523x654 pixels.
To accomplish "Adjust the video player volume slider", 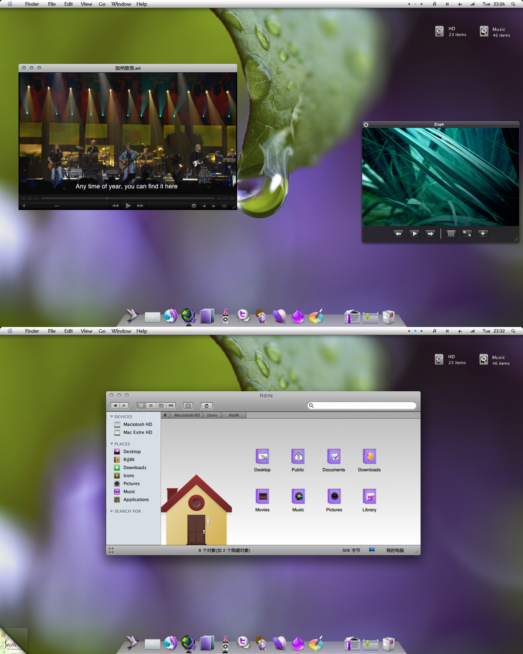I will pyautogui.click(x=45, y=206).
